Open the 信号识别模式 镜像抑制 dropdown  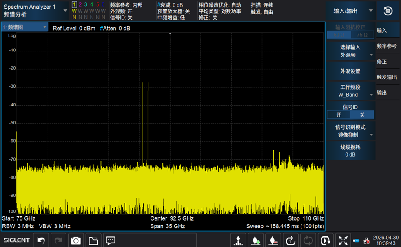pos(350,131)
